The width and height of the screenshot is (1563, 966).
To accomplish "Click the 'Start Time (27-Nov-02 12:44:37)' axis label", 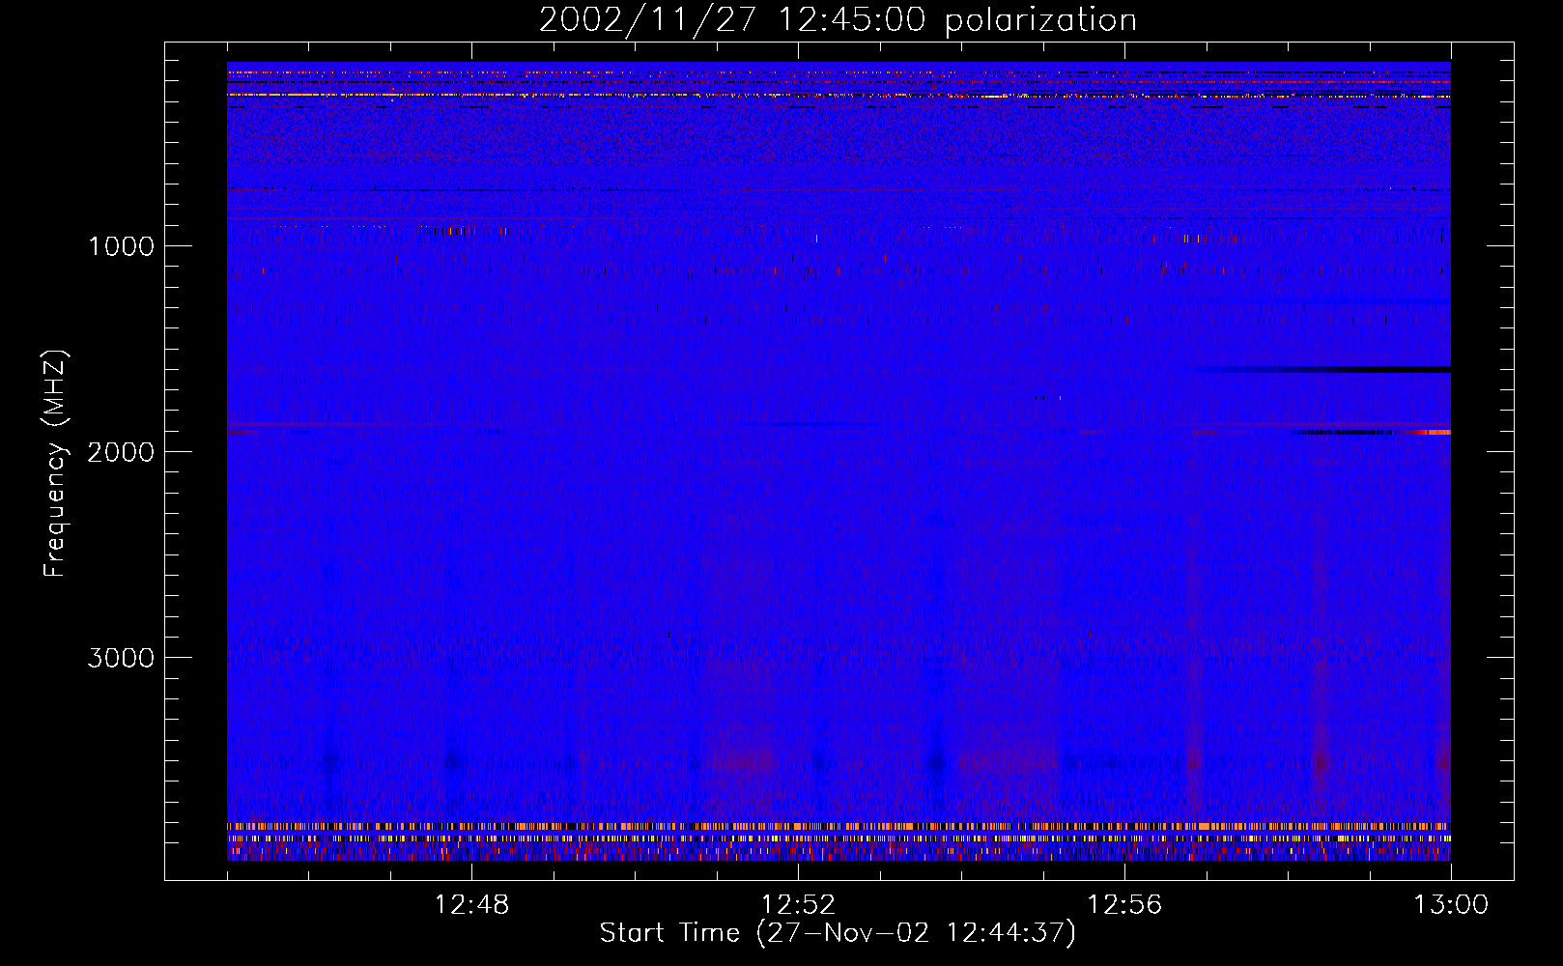I will click(838, 933).
